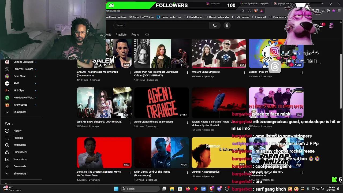Viewport: 343px width, 193px height.
Task: Click in the YouTube Search field
Action: click(x=161, y=25)
